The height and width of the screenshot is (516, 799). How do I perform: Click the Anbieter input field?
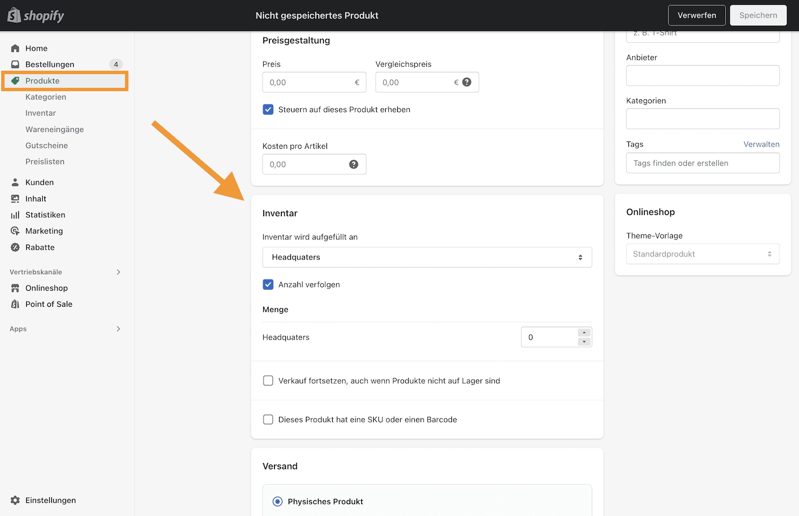click(703, 76)
